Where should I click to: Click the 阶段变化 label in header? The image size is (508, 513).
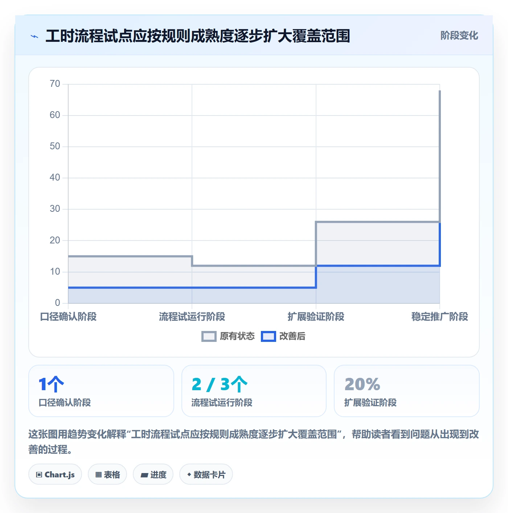point(459,36)
